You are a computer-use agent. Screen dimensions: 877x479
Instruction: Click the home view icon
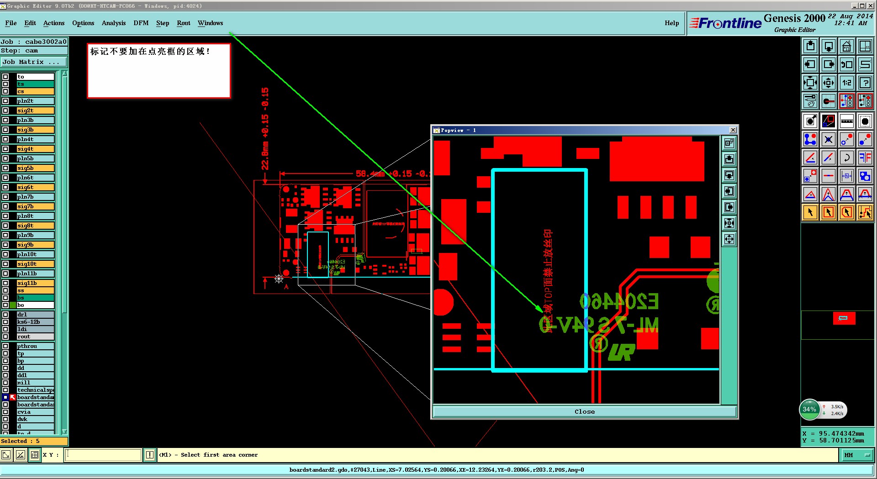click(x=847, y=46)
